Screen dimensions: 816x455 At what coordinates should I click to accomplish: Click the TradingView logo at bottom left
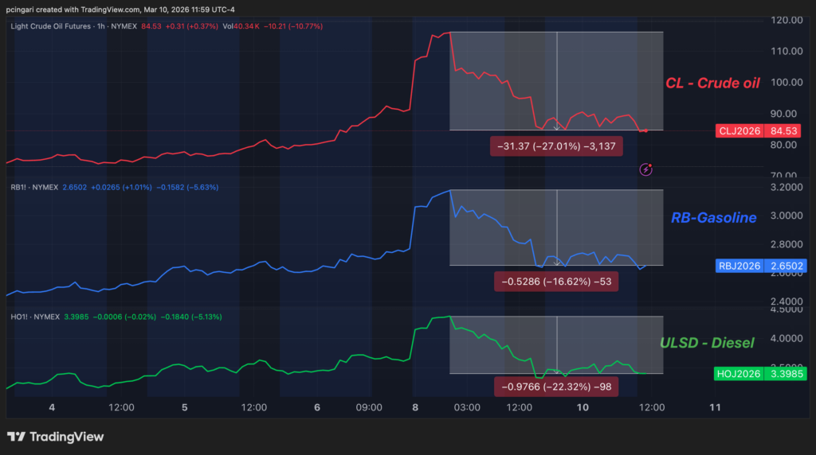point(56,437)
